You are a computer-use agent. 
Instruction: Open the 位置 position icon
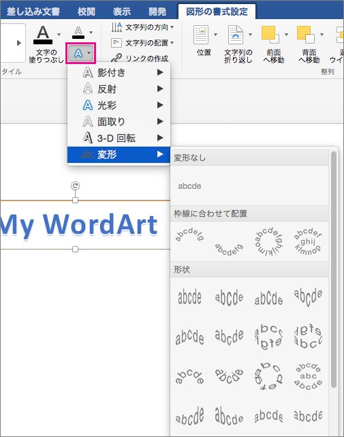tap(201, 35)
